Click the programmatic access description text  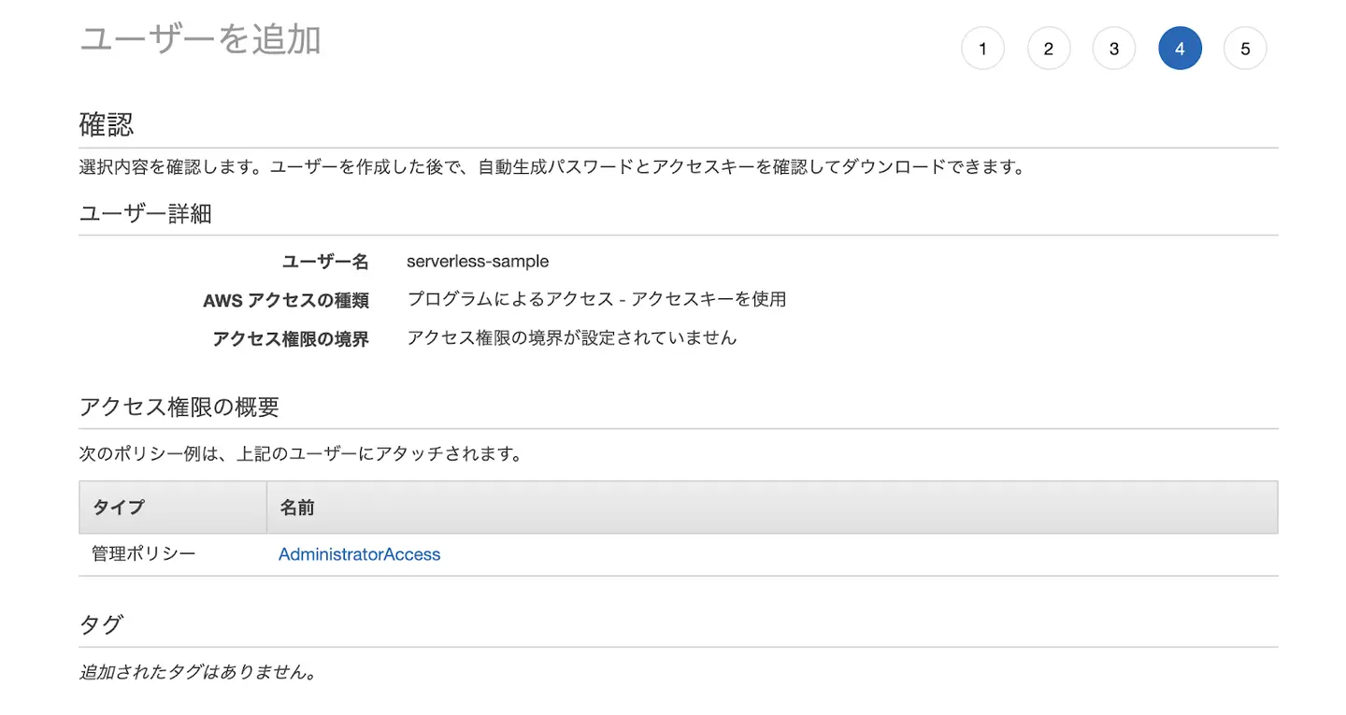595,299
